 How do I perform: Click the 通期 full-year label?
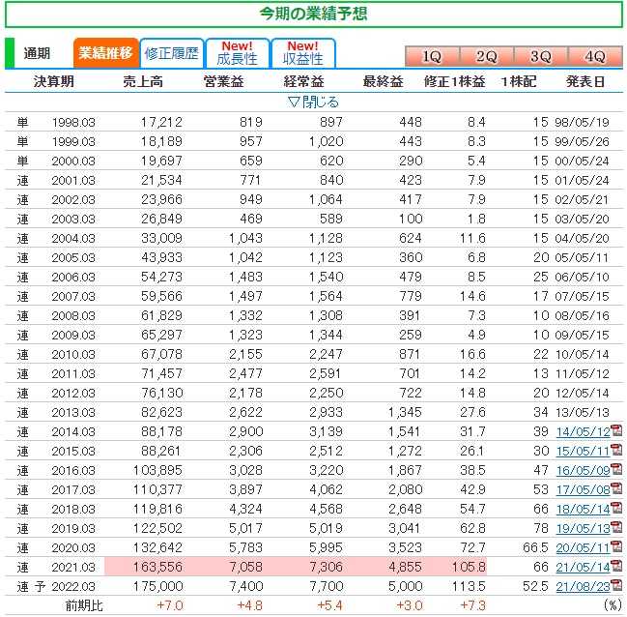(x=37, y=53)
